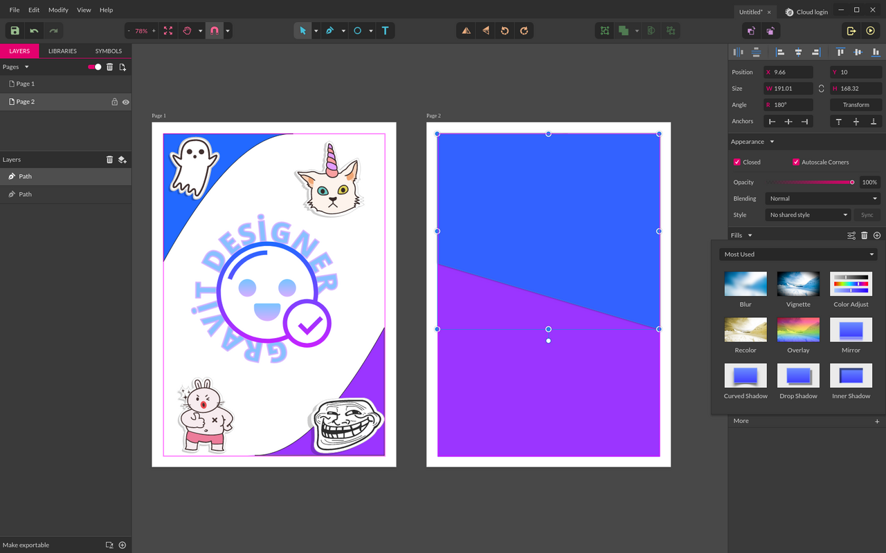Set top anchor
The height and width of the screenshot is (553, 886).
point(839,122)
